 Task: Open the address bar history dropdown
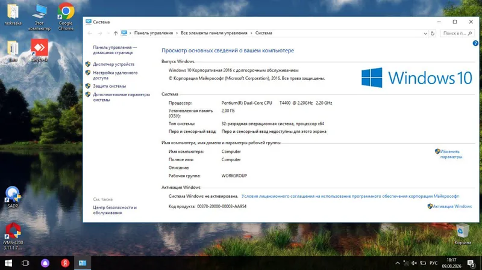click(425, 34)
